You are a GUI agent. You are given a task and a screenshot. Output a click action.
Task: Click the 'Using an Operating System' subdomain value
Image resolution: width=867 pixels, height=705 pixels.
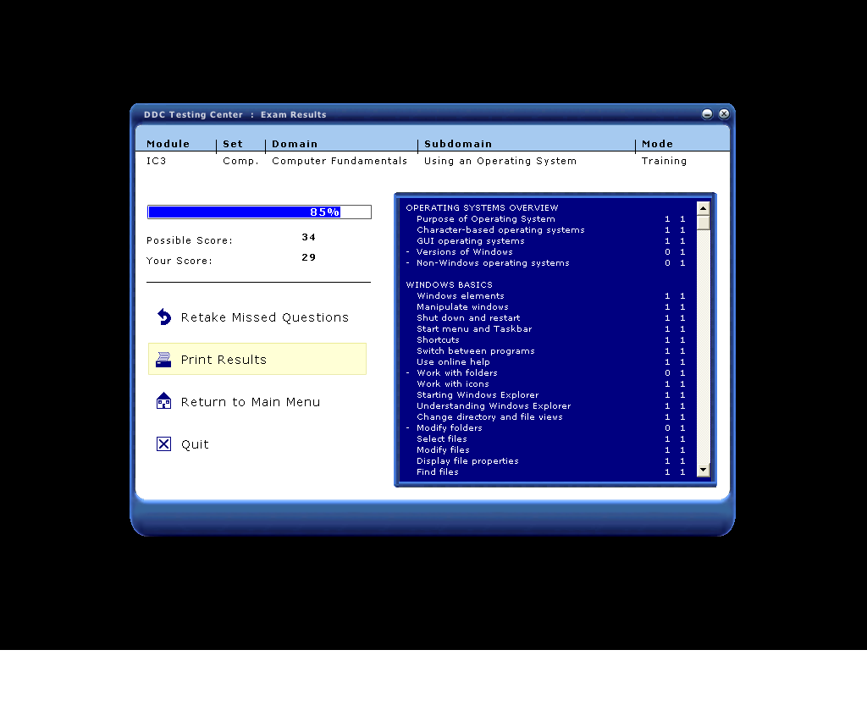click(x=500, y=161)
